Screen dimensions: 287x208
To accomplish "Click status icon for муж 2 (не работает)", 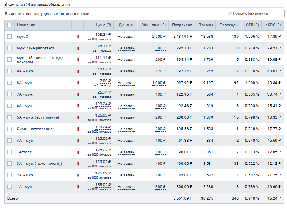I will point(78,48).
